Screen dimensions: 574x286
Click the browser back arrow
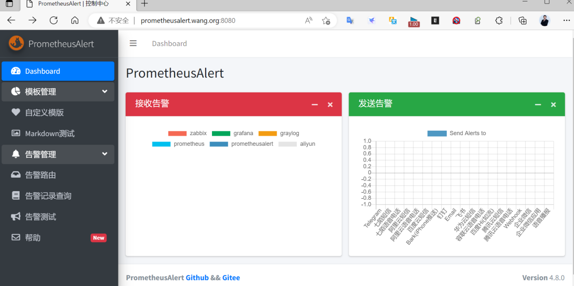(x=12, y=20)
